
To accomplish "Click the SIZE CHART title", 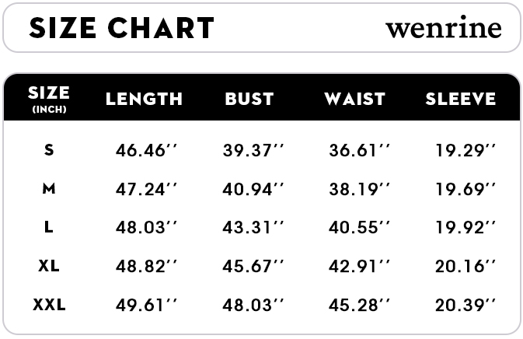I will (121, 28).
